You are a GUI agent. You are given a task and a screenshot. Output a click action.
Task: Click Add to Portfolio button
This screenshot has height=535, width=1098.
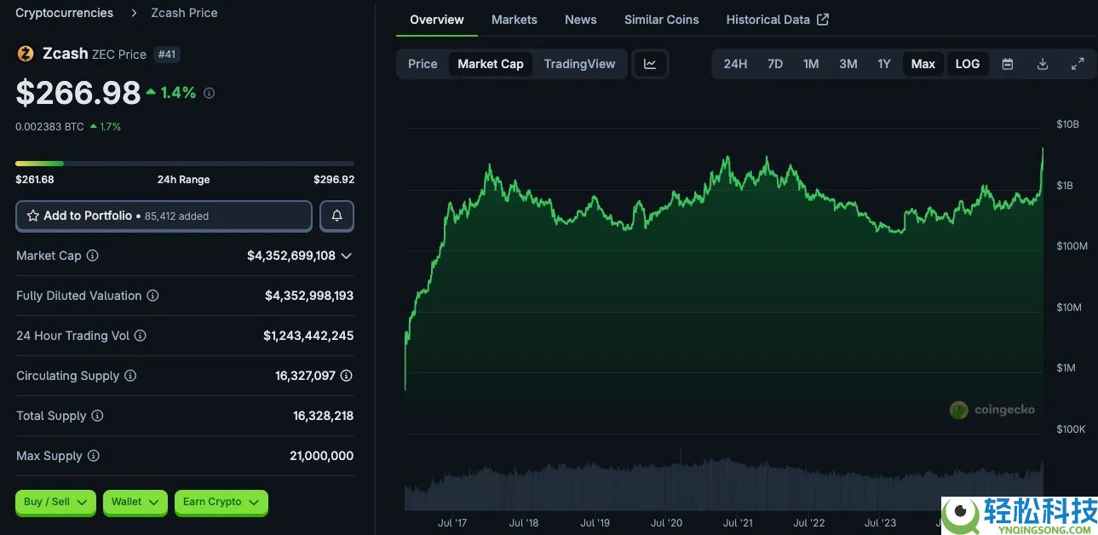click(x=164, y=216)
